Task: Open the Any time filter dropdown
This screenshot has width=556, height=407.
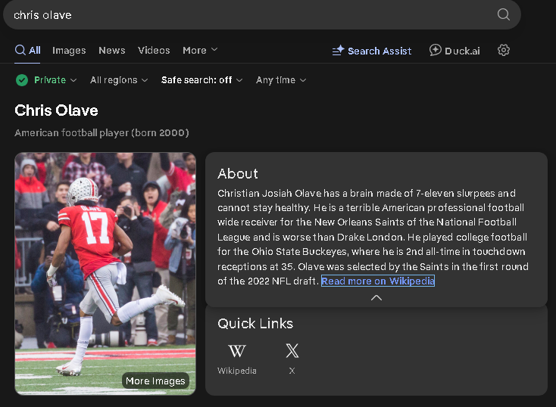Action: click(x=281, y=80)
